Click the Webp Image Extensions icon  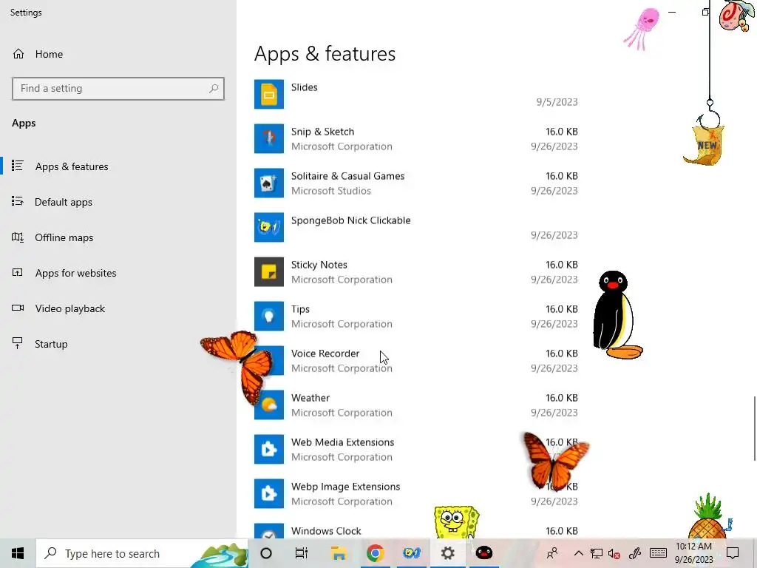point(269,493)
